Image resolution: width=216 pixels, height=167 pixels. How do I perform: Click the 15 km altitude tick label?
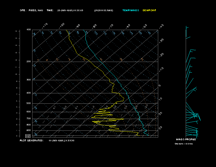click(x=16, y=31)
